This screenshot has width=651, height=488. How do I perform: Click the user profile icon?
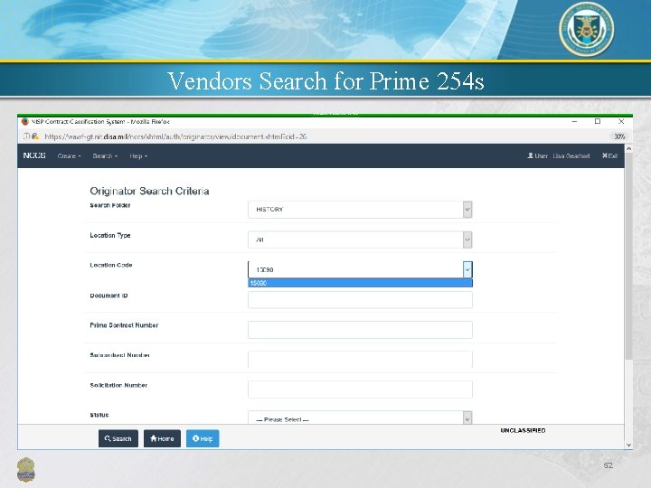click(530, 155)
